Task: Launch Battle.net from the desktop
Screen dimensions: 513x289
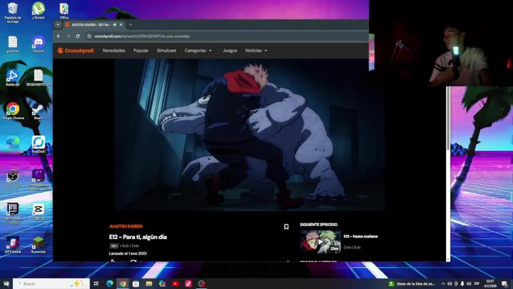Action: 13,78
